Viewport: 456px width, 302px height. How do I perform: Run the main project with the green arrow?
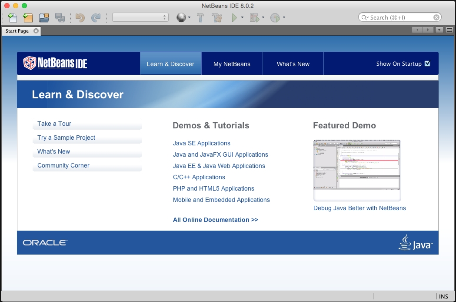(x=234, y=17)
